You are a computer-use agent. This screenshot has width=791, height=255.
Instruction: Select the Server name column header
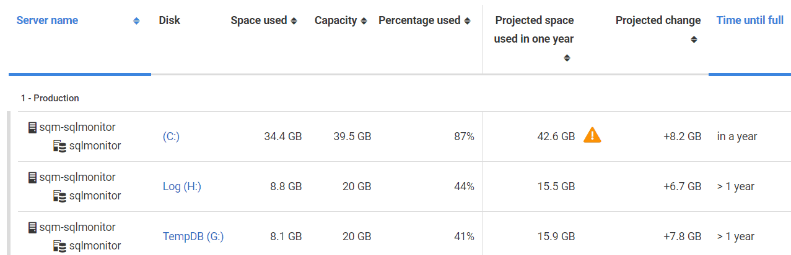tap(47, 20)
